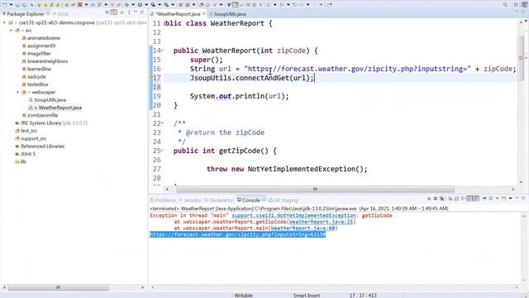Minimize the Package Explorer view
Screen dimensions: 529x298
point(136,12)
